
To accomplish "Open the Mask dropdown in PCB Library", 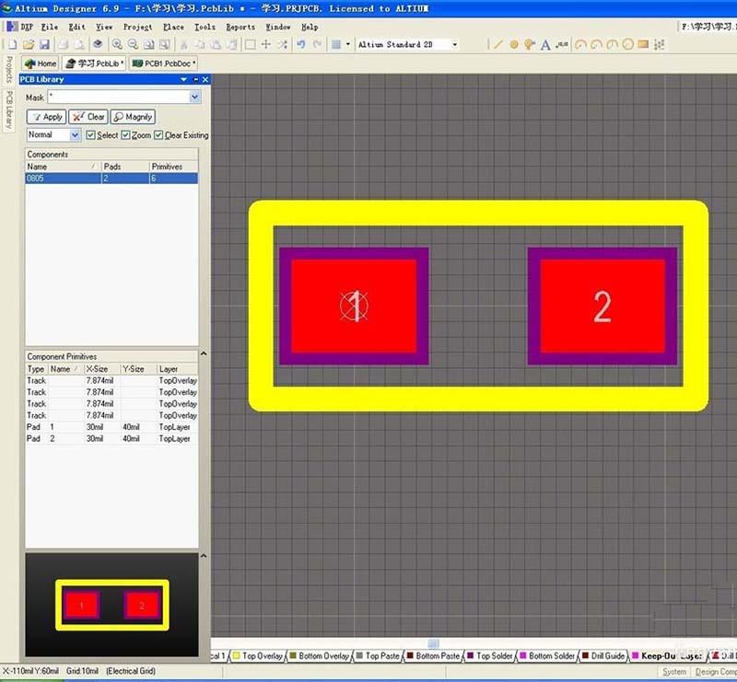I will [x=193, y=97].
